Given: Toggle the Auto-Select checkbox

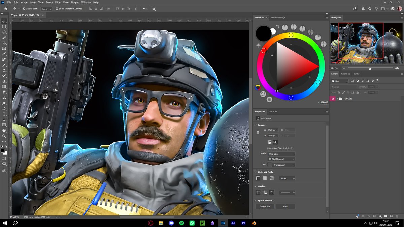Looking at the screenshot, I should [24, 9].
